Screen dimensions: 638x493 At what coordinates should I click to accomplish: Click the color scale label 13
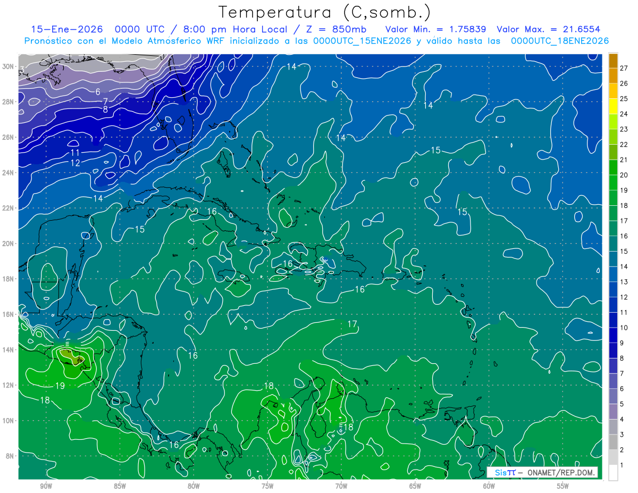click(624, 282)
